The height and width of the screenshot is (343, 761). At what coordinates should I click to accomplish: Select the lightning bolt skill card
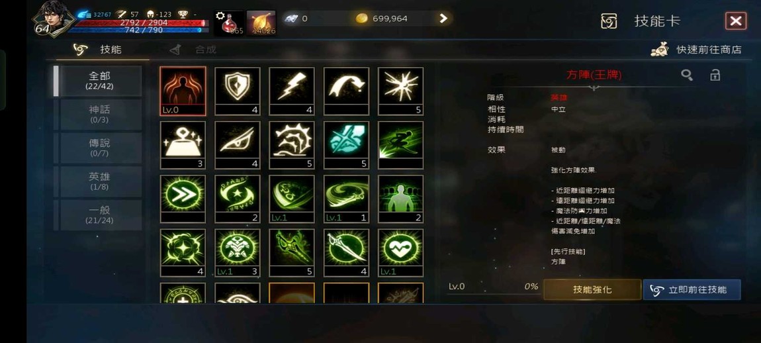(x=292, y=91)
